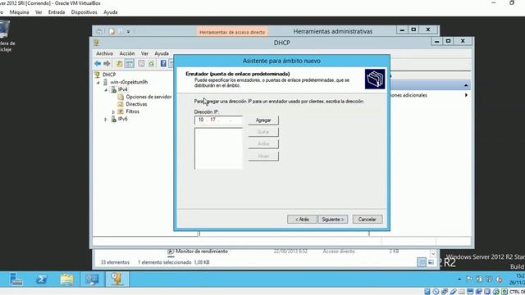Click the Atrás button in wizard
This screenshot has width=525, height=295.
pyautogui.click(x=302, y=220)
